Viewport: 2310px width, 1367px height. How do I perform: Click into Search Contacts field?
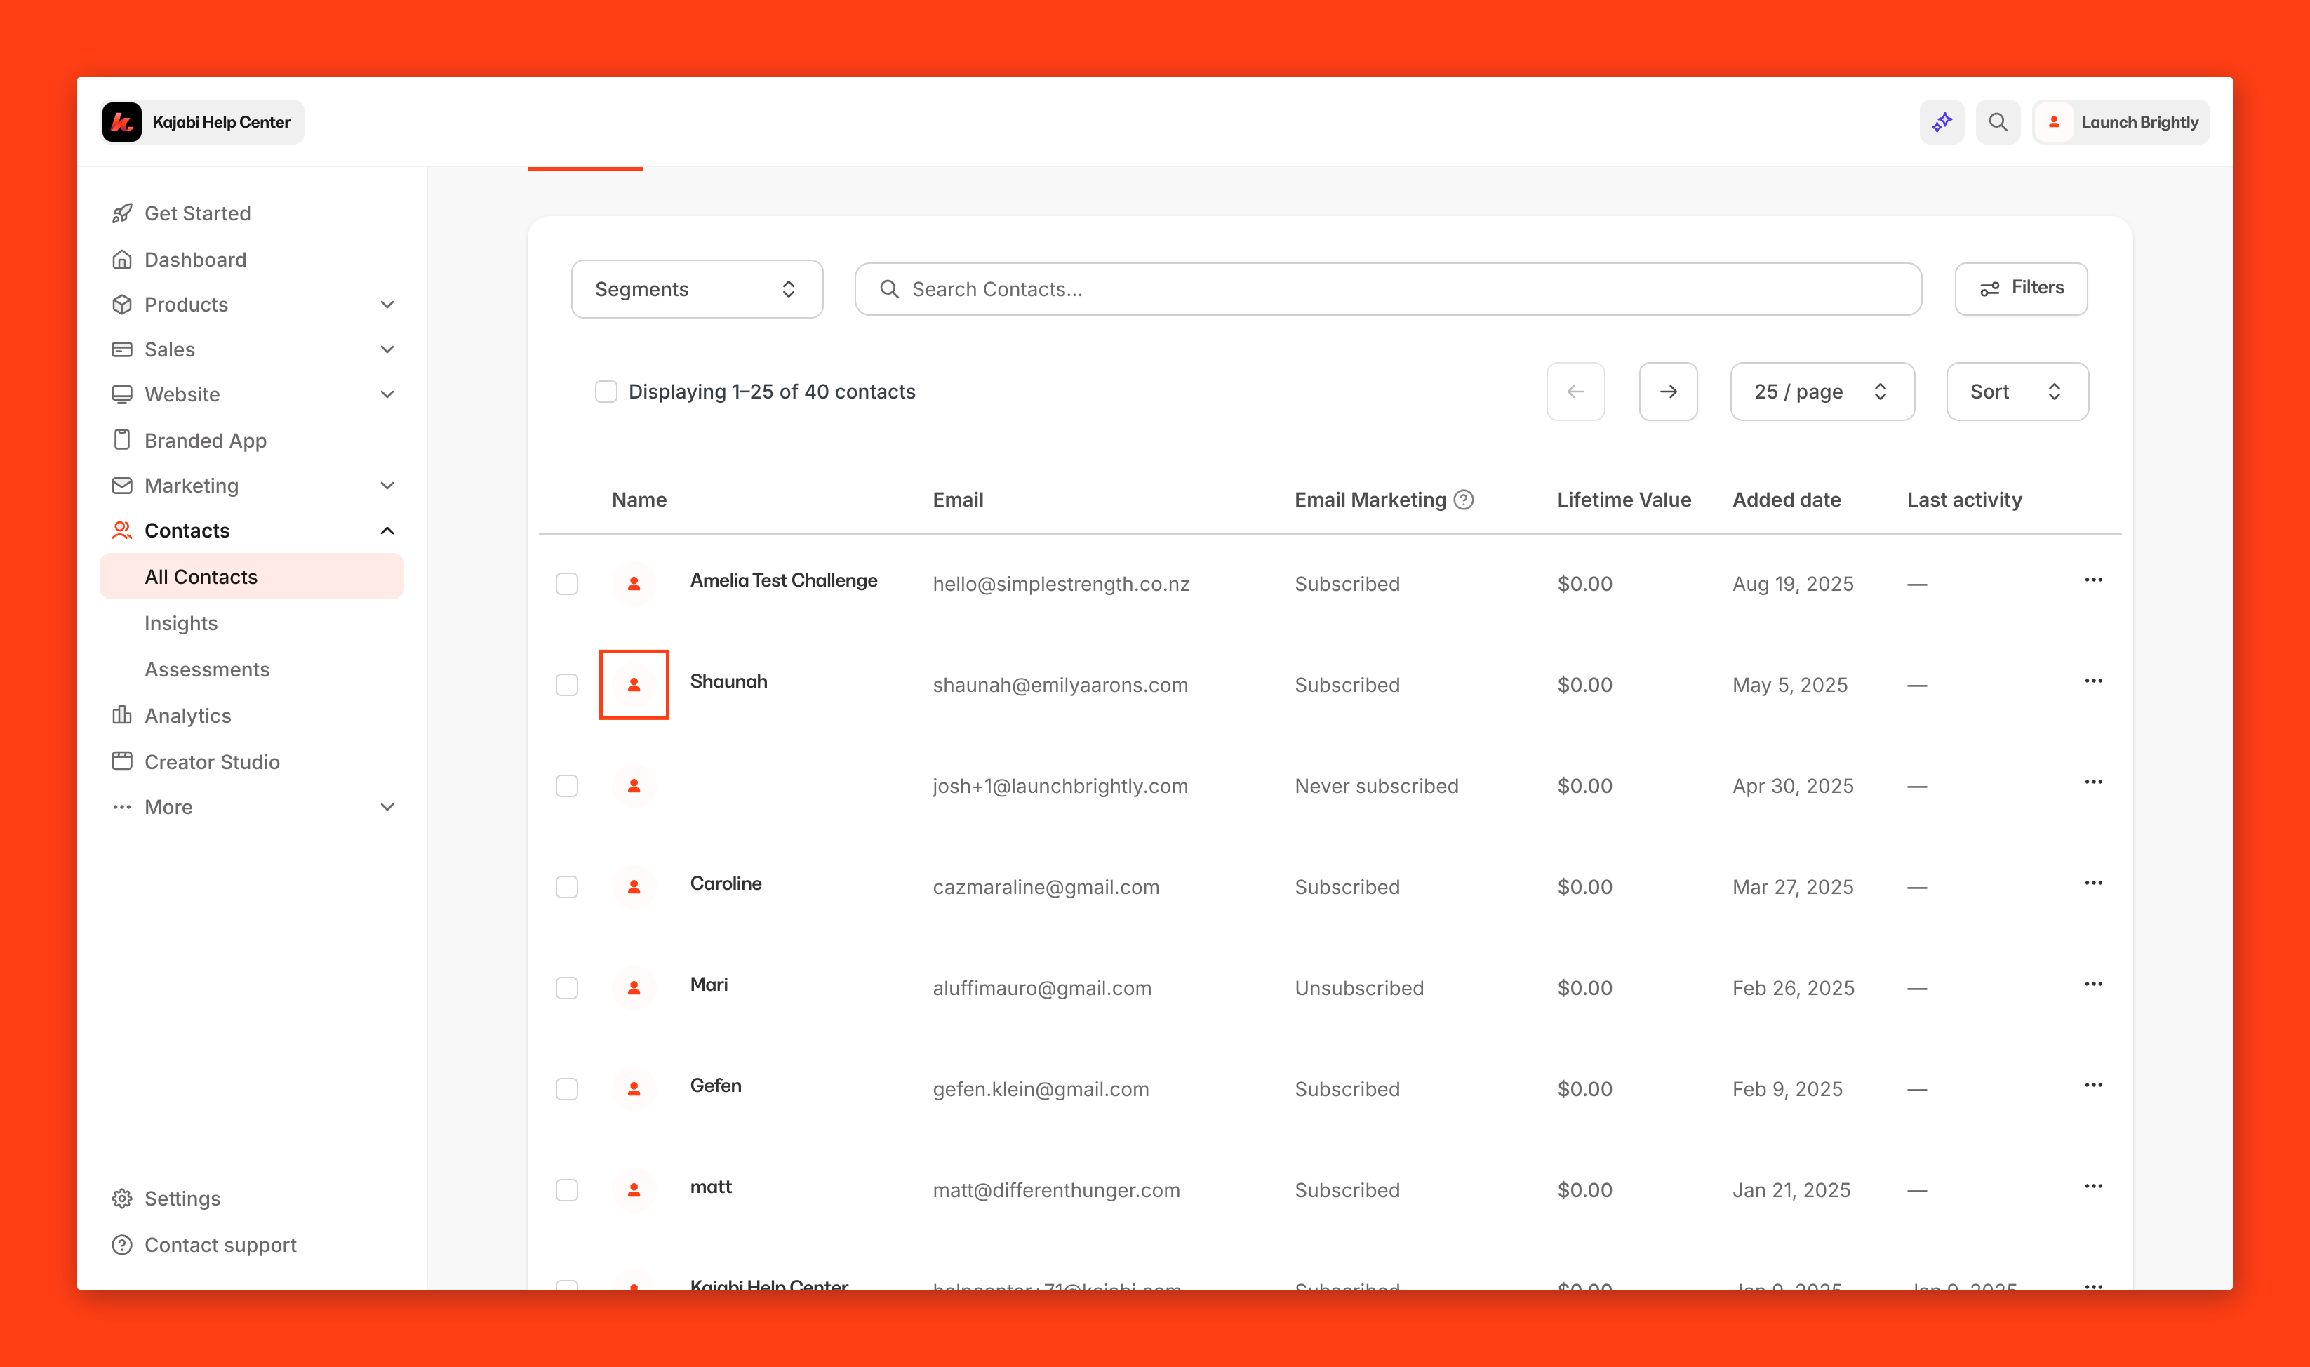tap(1387, 289)
